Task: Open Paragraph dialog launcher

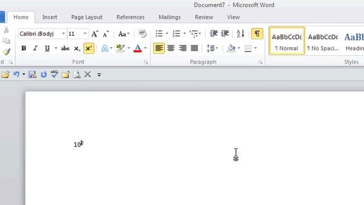Action: point(260,62)
